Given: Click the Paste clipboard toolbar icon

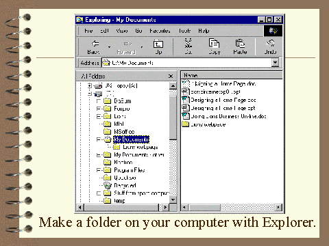Looking at the screenshot, I should 240,43.
